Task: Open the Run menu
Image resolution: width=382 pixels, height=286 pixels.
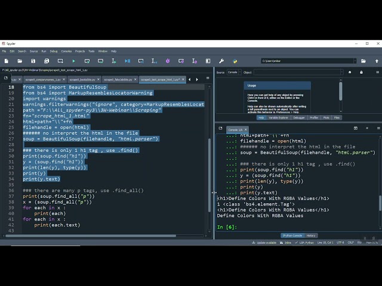Action: point(44,51)
